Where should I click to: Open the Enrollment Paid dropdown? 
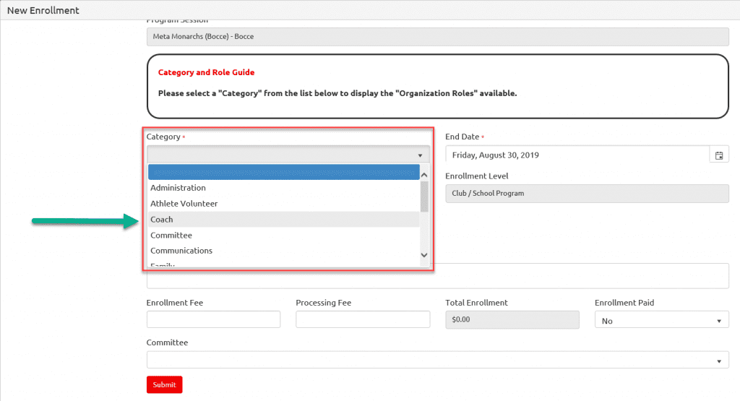tap(662, 320)
